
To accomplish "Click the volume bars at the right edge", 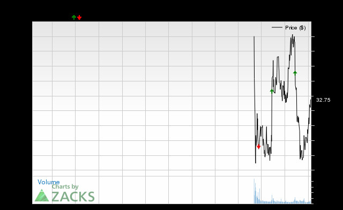I will point(309,202).
